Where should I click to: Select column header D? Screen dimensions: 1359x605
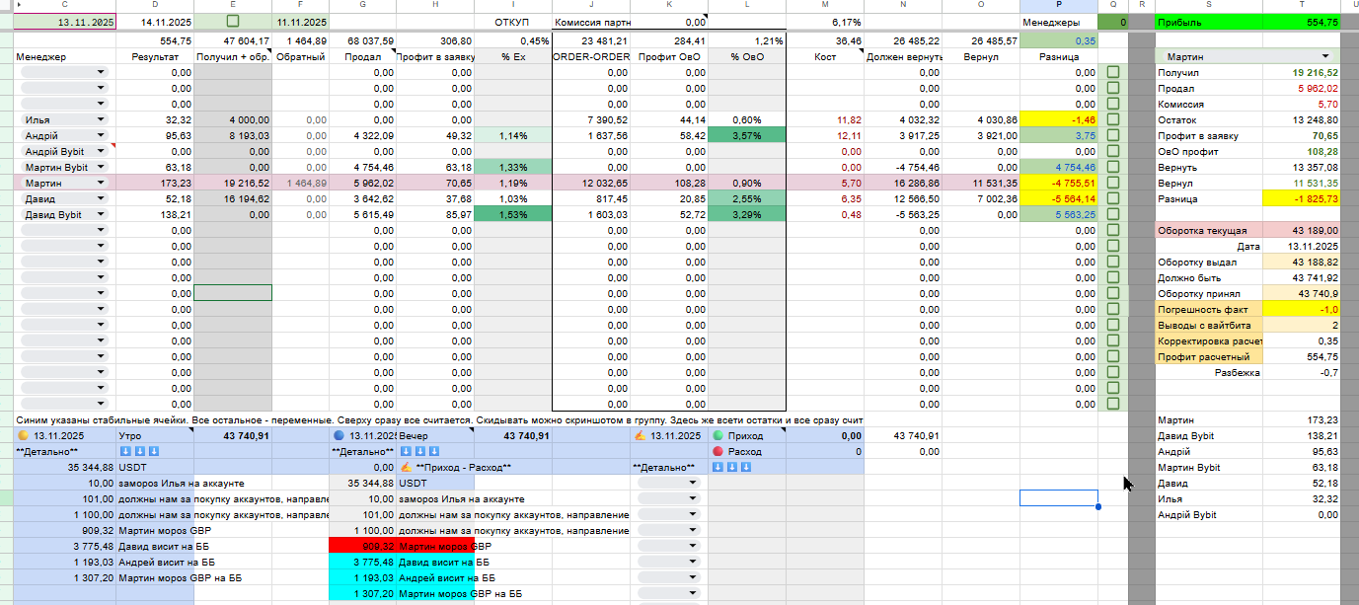pyautogui.click(x=155, y=5)
